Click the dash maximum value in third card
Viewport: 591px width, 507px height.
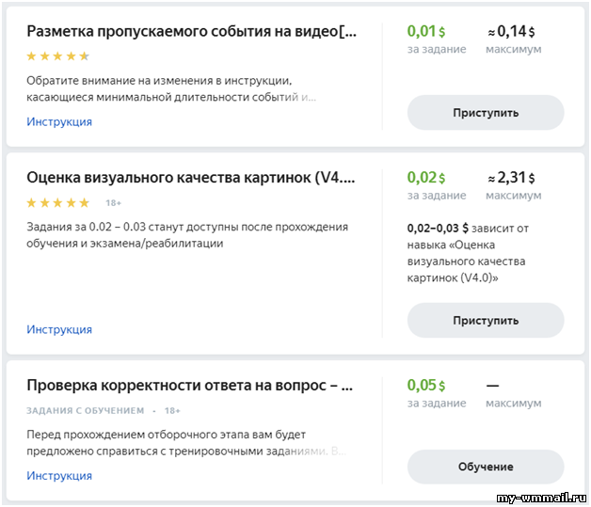pyautogui.click(x=492, y=386)
